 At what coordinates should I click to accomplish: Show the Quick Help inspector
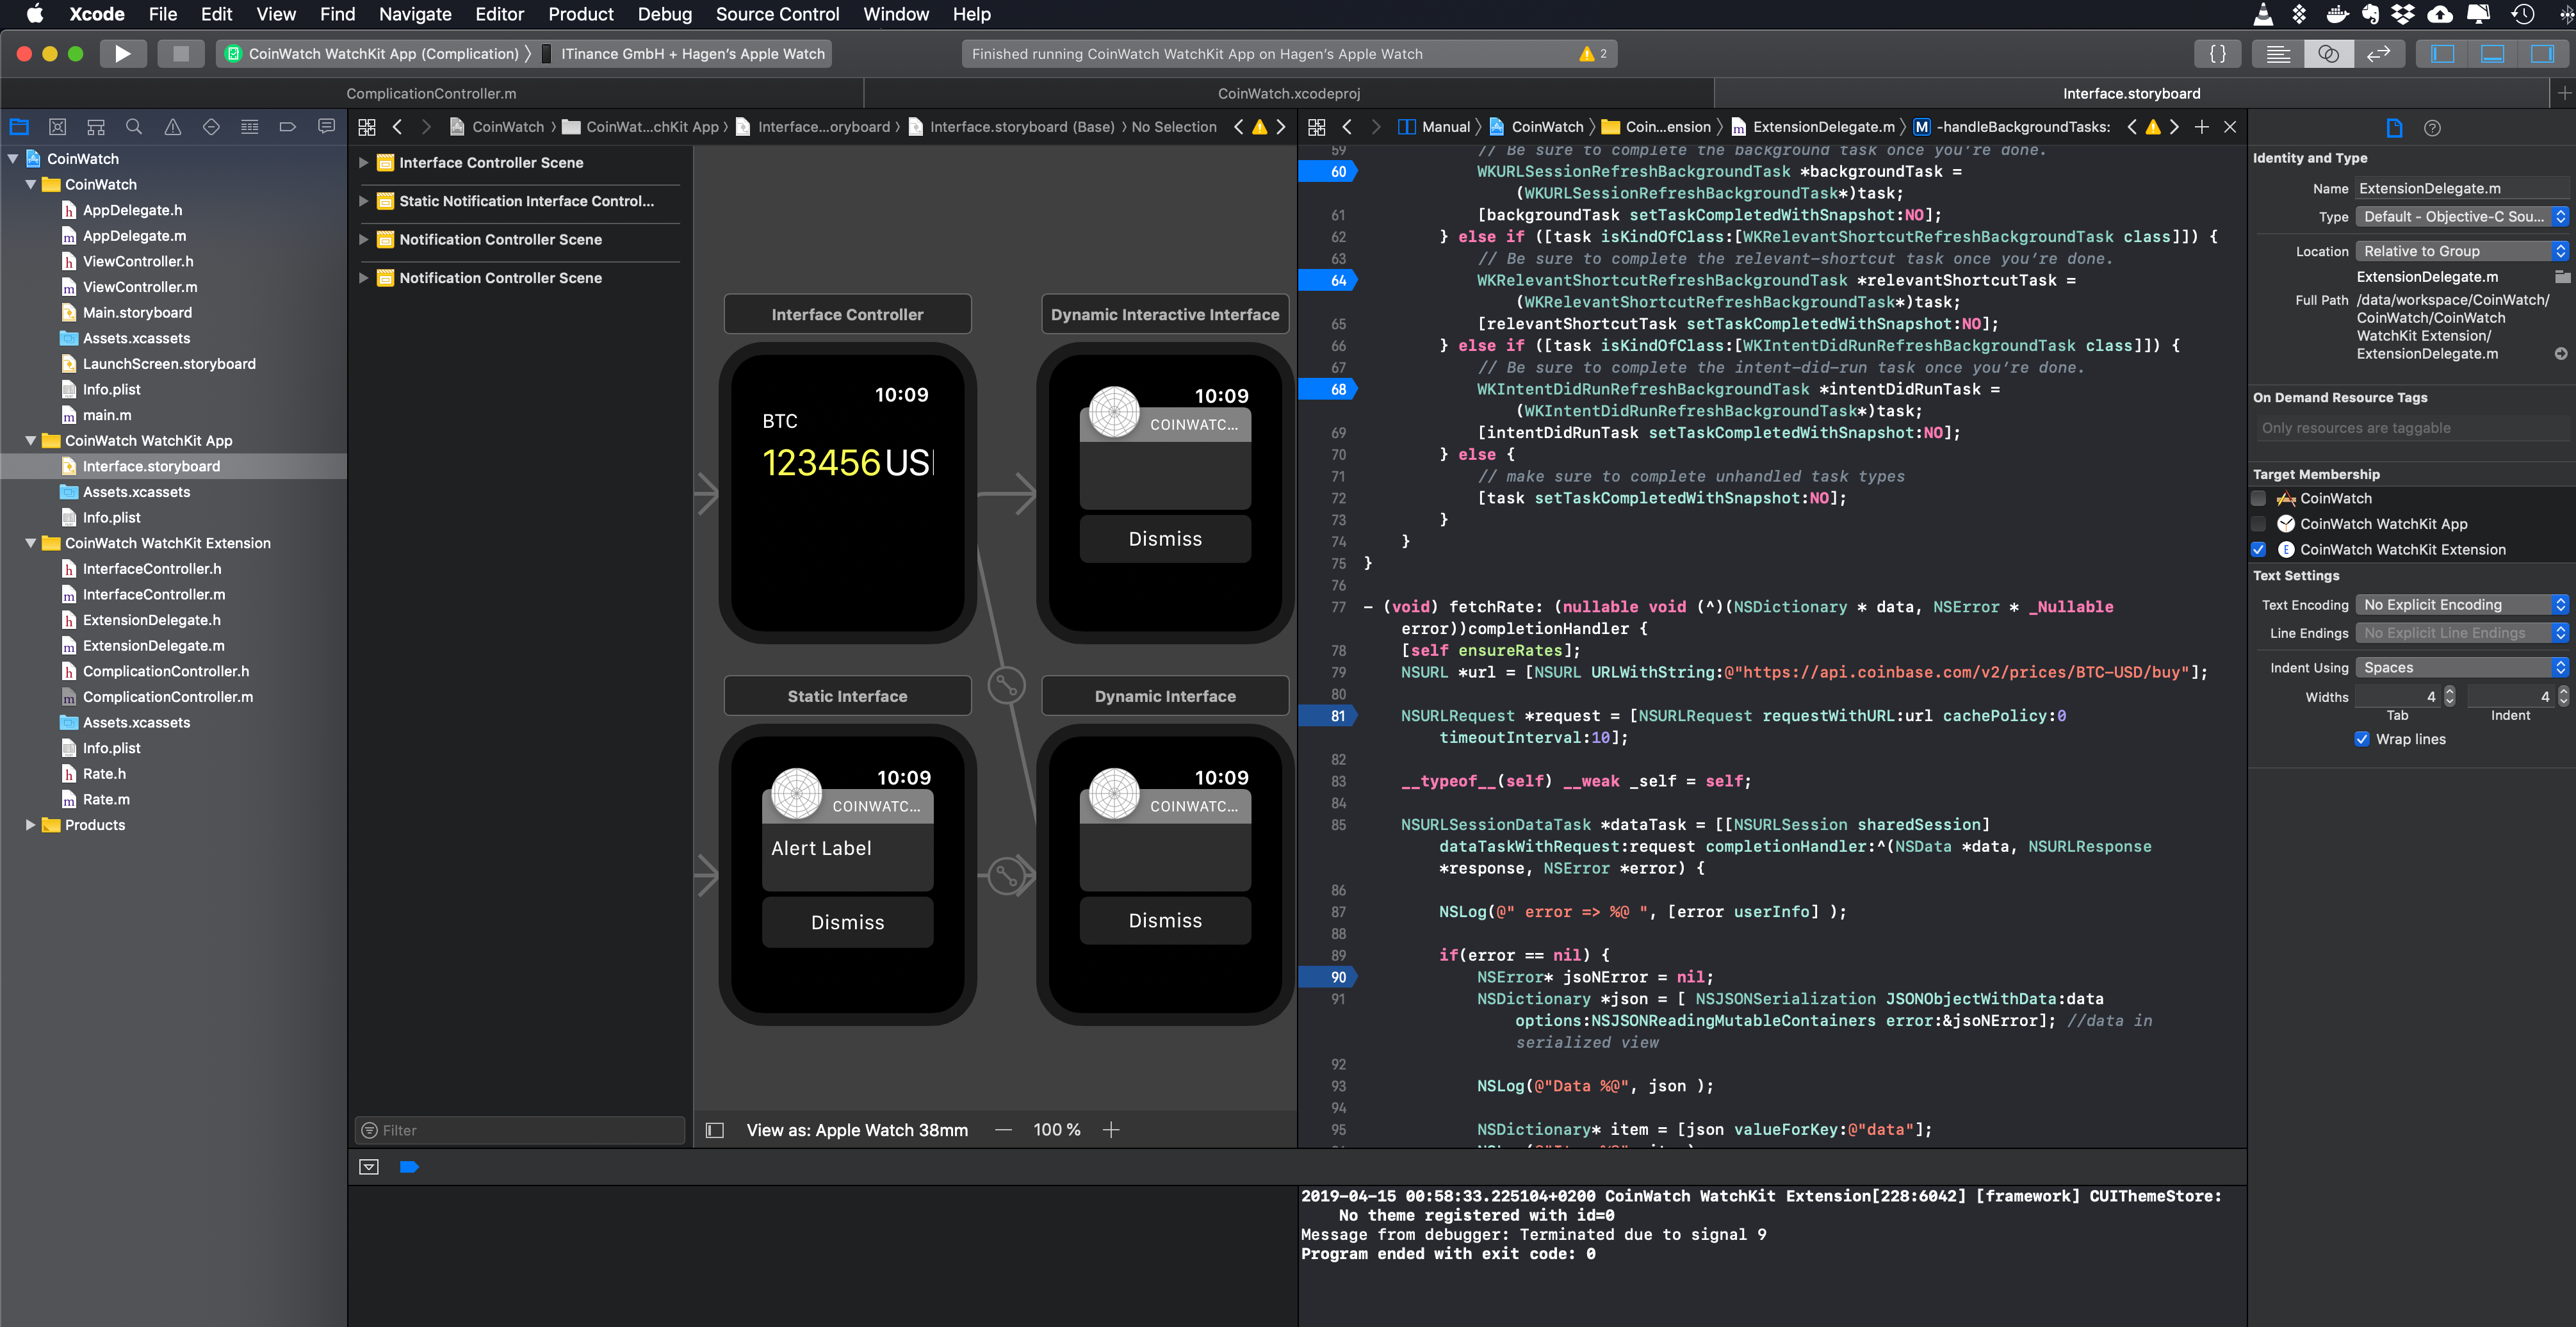click(2433, 128)
